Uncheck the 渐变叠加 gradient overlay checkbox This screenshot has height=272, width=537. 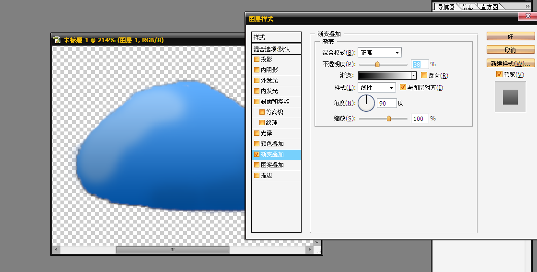coord(257,154)
